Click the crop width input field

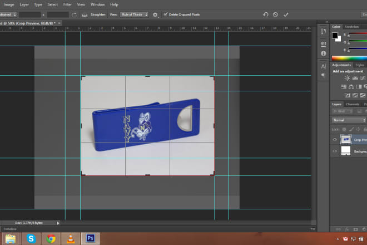[x=30, y=15]
